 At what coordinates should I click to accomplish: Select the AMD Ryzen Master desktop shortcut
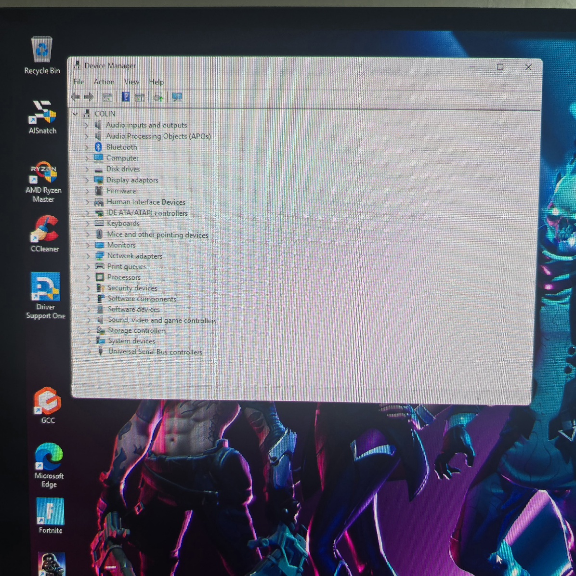[43, 182]
